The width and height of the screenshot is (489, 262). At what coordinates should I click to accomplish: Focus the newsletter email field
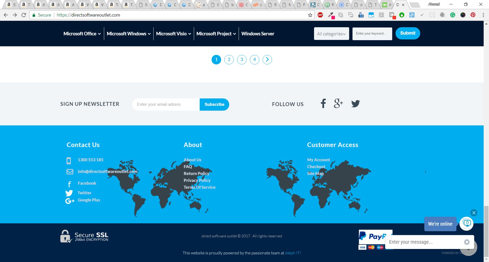coord(166,104)
